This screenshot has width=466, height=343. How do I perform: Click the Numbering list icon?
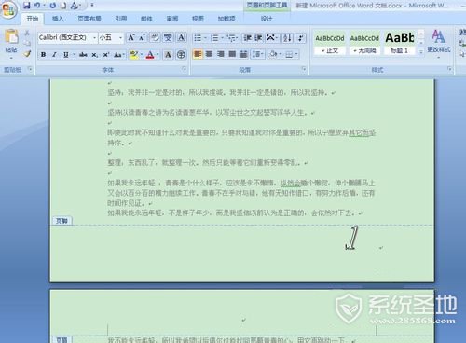click(x=214, y=38)
